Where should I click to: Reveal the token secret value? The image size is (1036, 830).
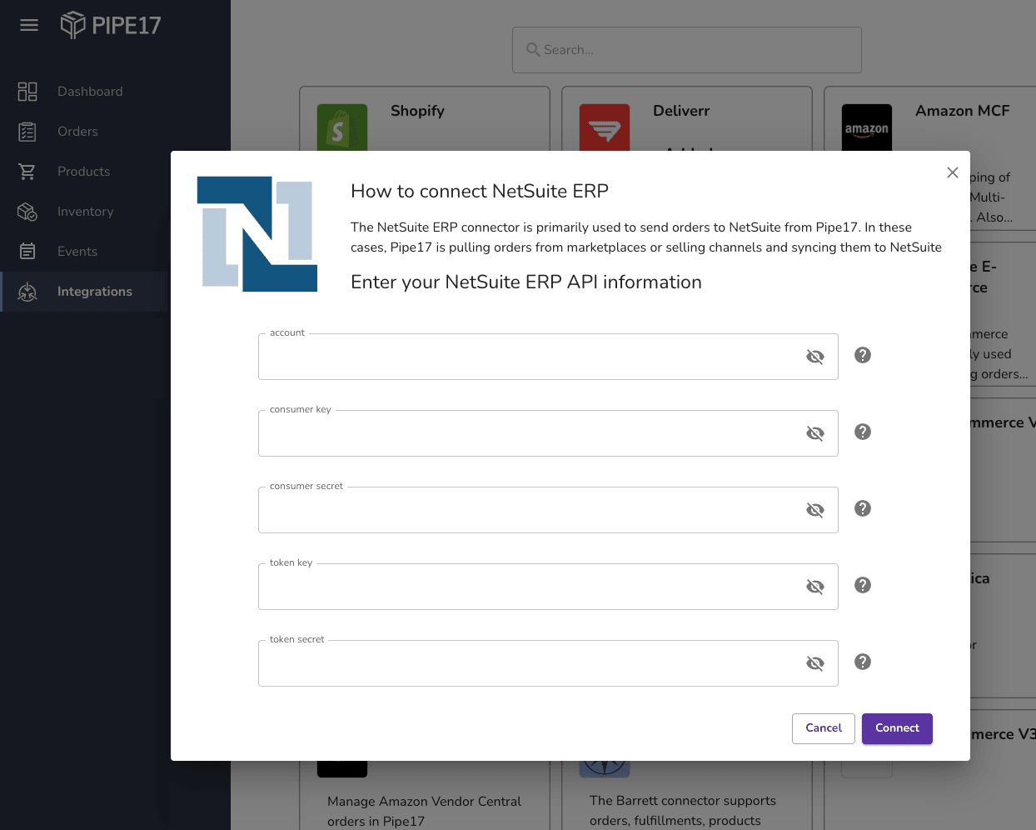point(815,663)
